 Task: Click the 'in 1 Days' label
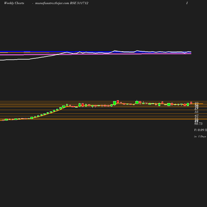tap(200, 137)
